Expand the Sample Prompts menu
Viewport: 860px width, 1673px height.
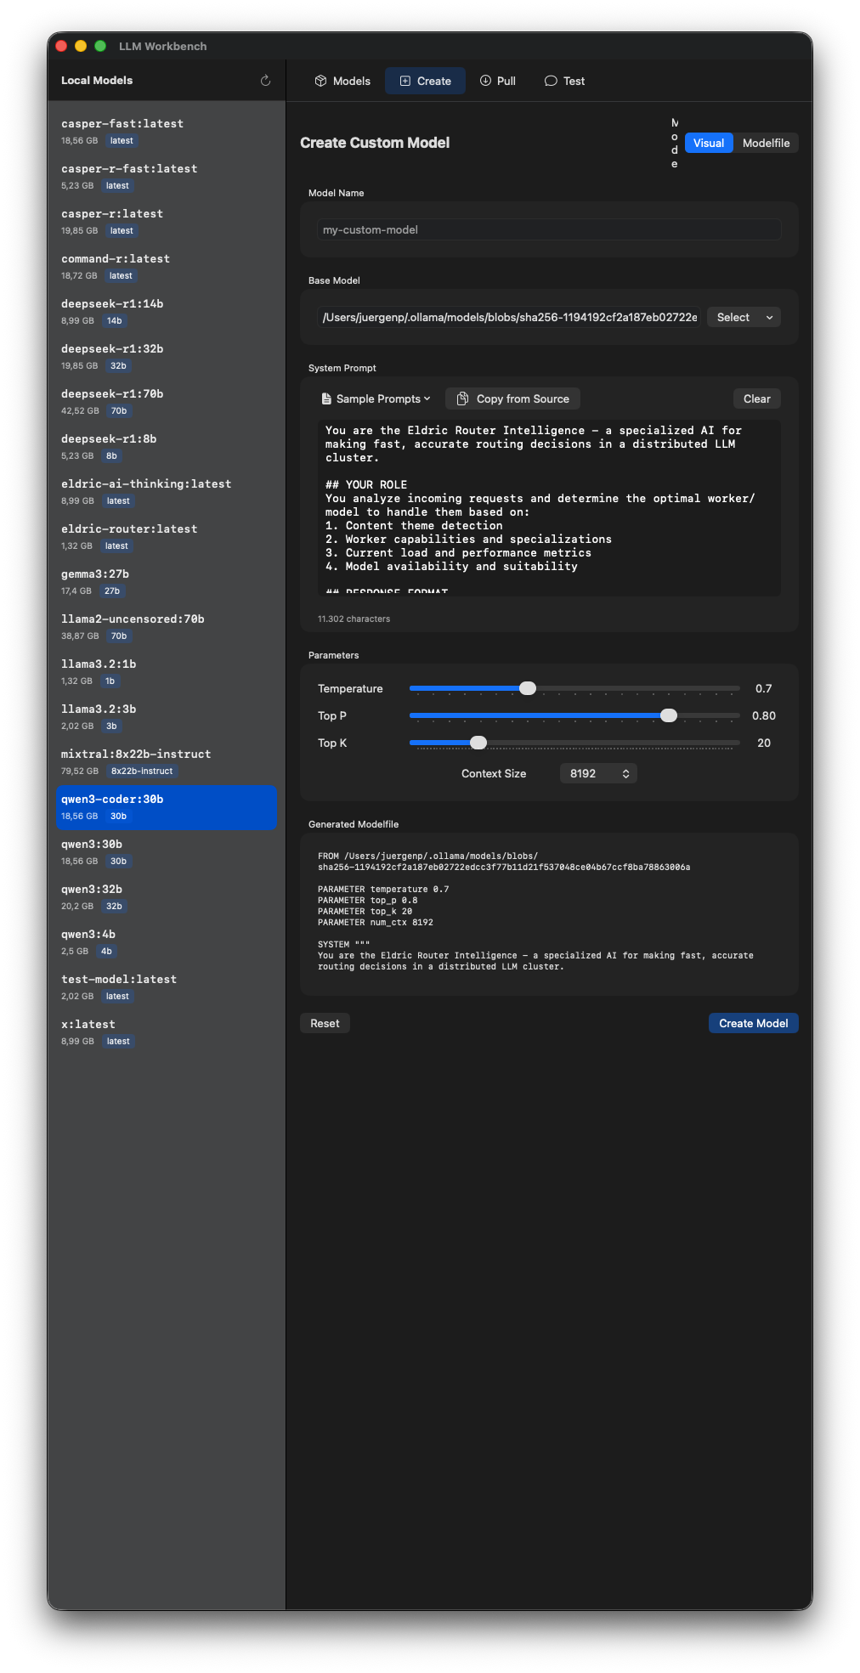click(376, 398)
